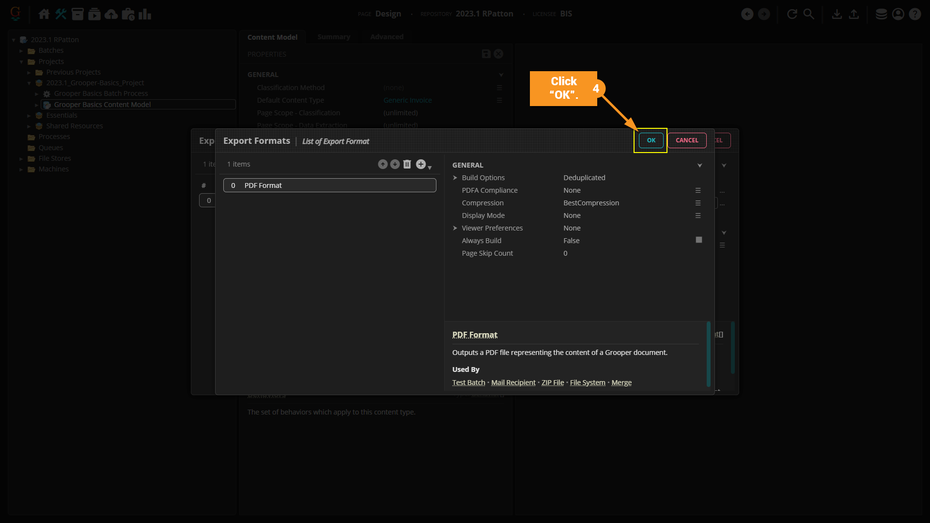Screen dimensions: 930x523
Task: Move selected item down in list
Action: 395,165
